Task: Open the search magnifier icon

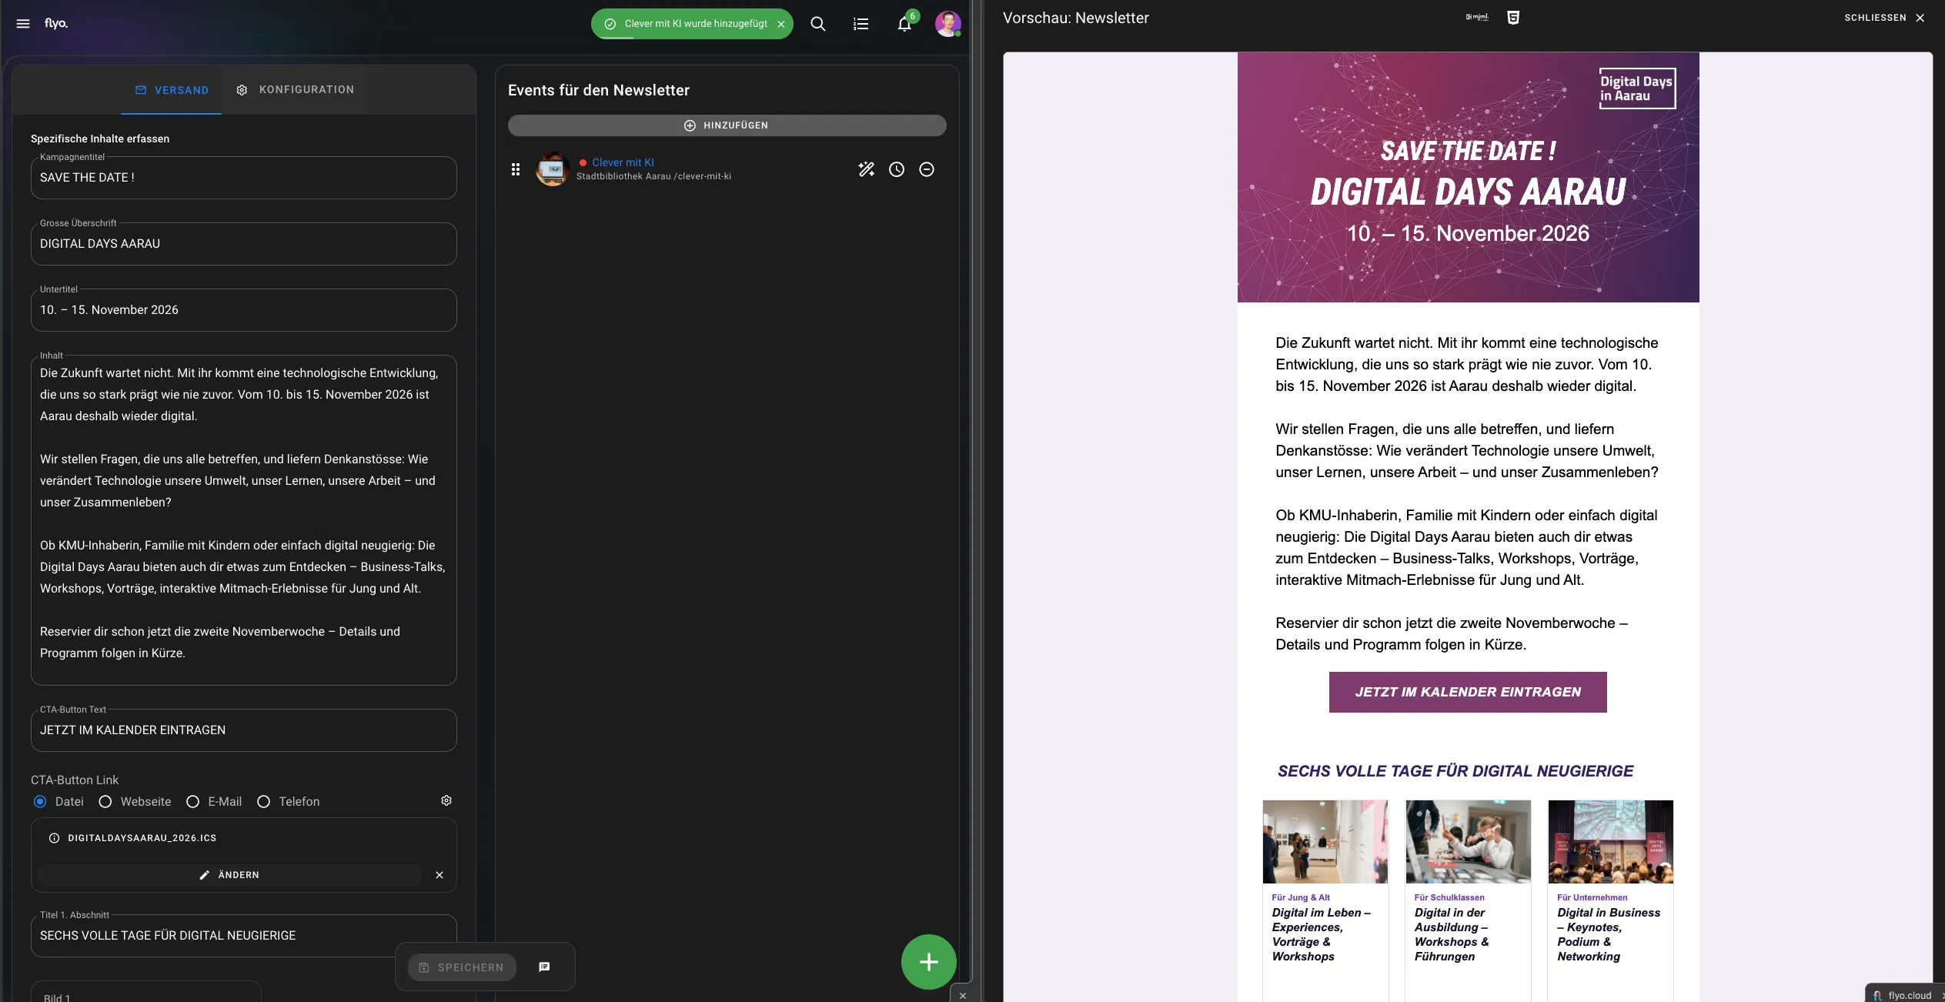Action: coord(818,24)
